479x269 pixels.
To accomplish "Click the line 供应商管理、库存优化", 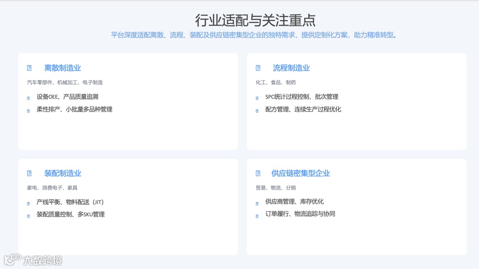I will [x=294, y=202].
